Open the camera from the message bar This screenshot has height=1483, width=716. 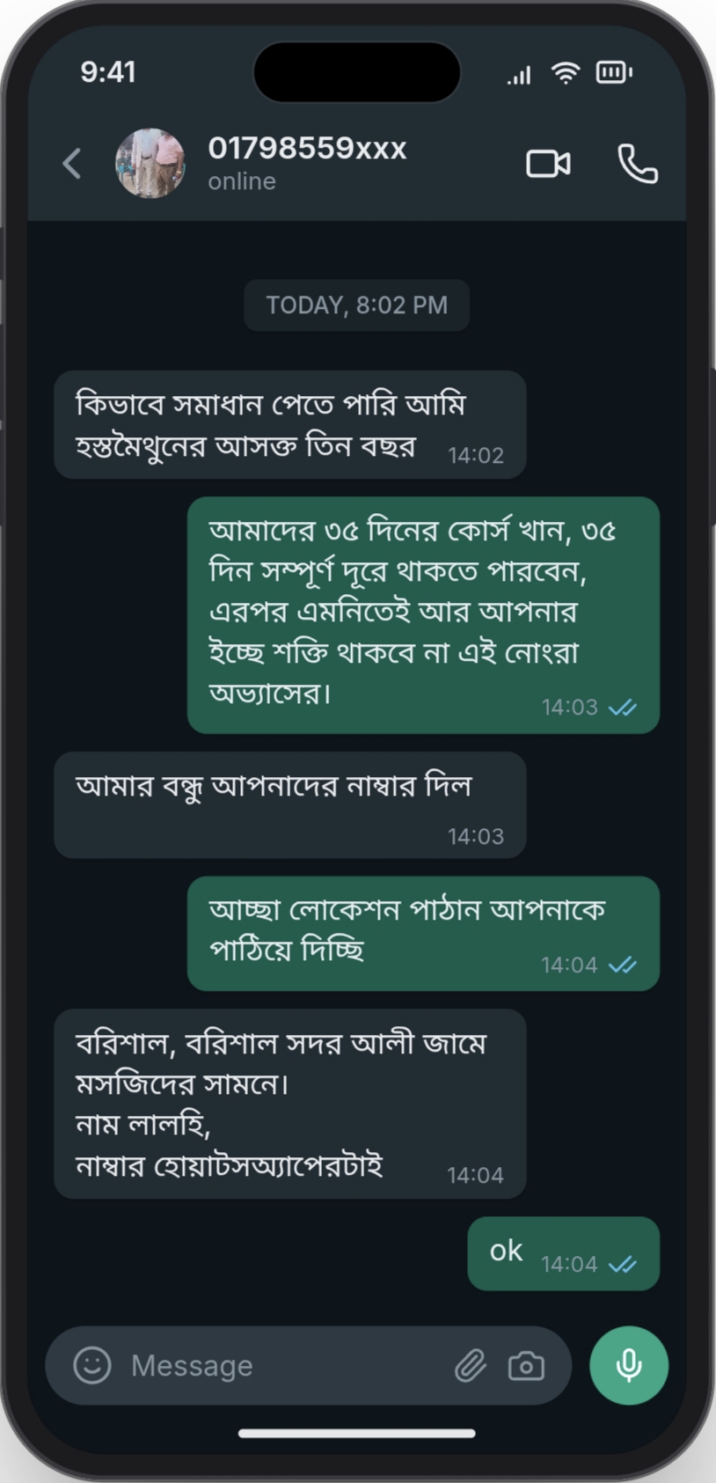tap(526, 1365)
